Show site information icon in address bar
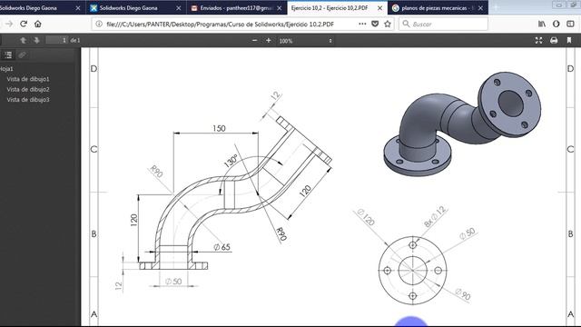Screen dimensions: 581x327 tap(99, 25)
